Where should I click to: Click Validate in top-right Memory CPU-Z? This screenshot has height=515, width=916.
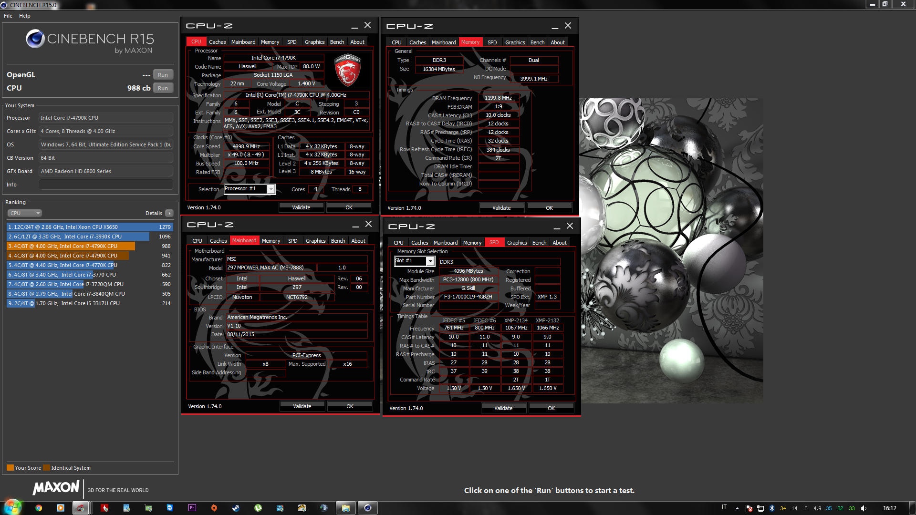[501, 208]
